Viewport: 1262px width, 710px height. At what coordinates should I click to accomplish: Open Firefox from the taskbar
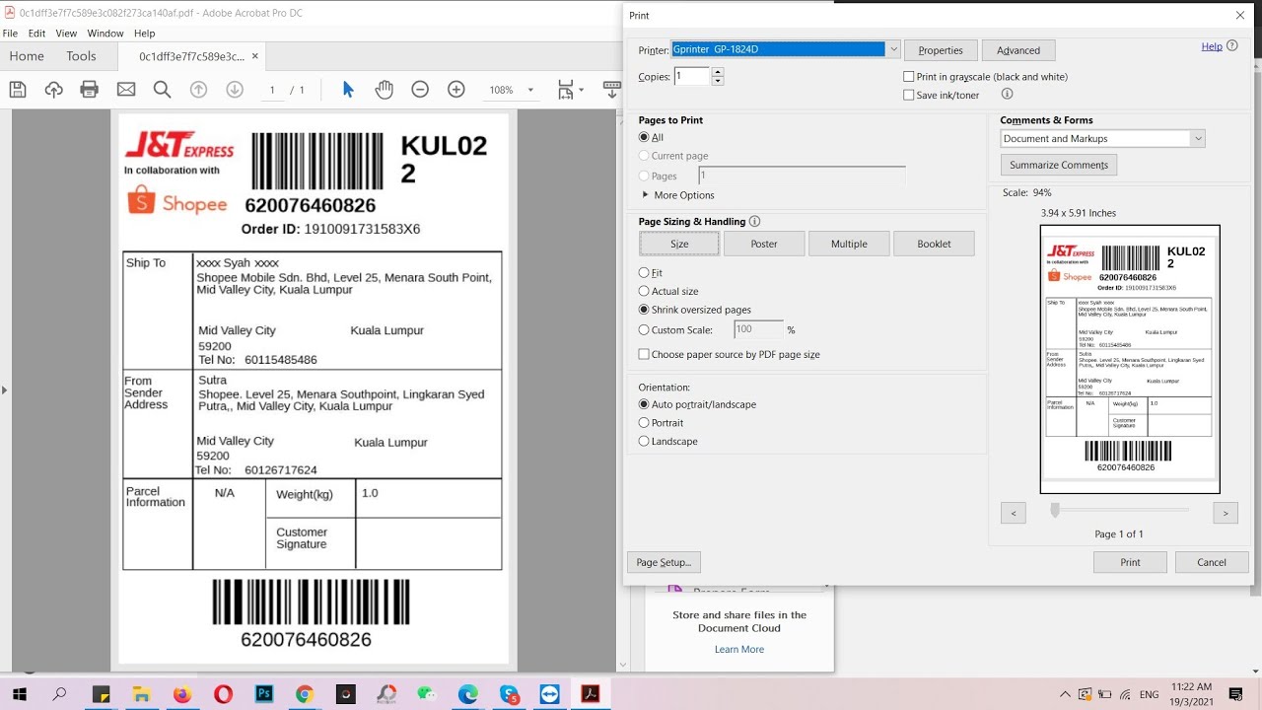(181, 694)
